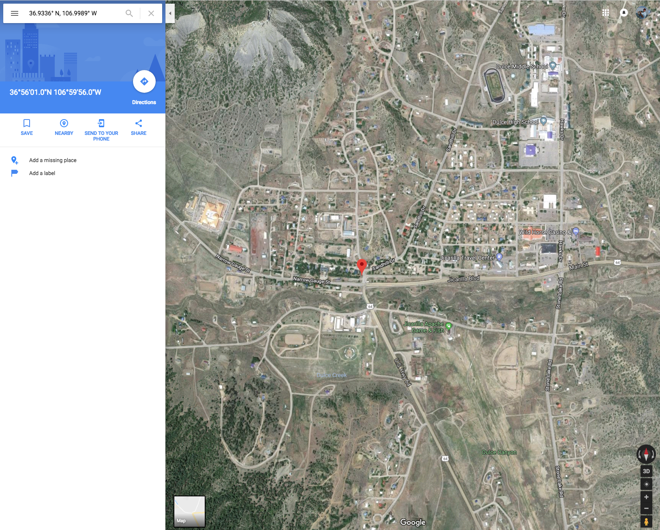Click the Jicarilla Travel Center label text
The width and height of the screenshot is (660, 530).
coord(467,258)
